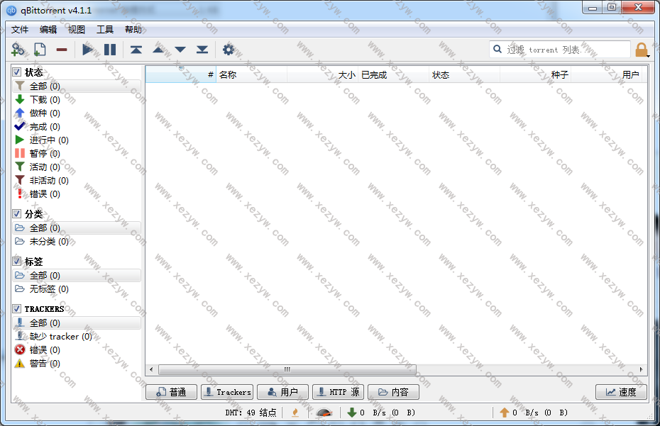This screenshot has width=660, height=426.
Task: Click the lock icon in the toolbar
Action: coord(641,50)
